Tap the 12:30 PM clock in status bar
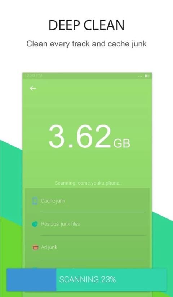This screenshot has height=297, width=173. (34, 76)
